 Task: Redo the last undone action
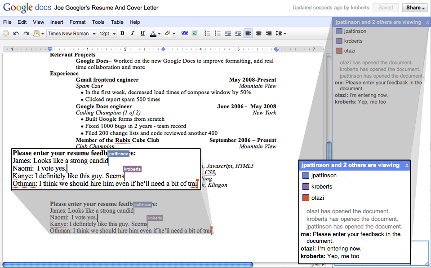click(x=26, y=34)
